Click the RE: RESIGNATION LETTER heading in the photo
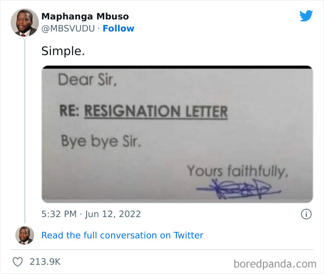 143,111
